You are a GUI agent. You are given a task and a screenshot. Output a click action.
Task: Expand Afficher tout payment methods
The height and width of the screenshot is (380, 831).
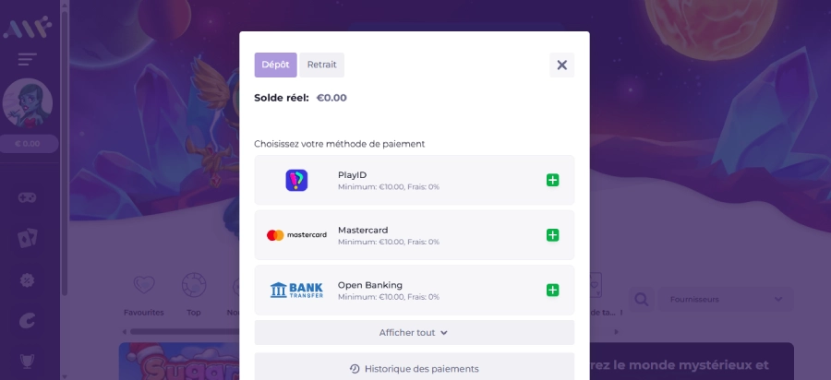point(415,332)
